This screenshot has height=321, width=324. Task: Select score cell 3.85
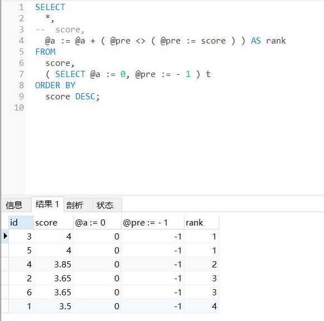pyautogui.click(x=54, y=264)
